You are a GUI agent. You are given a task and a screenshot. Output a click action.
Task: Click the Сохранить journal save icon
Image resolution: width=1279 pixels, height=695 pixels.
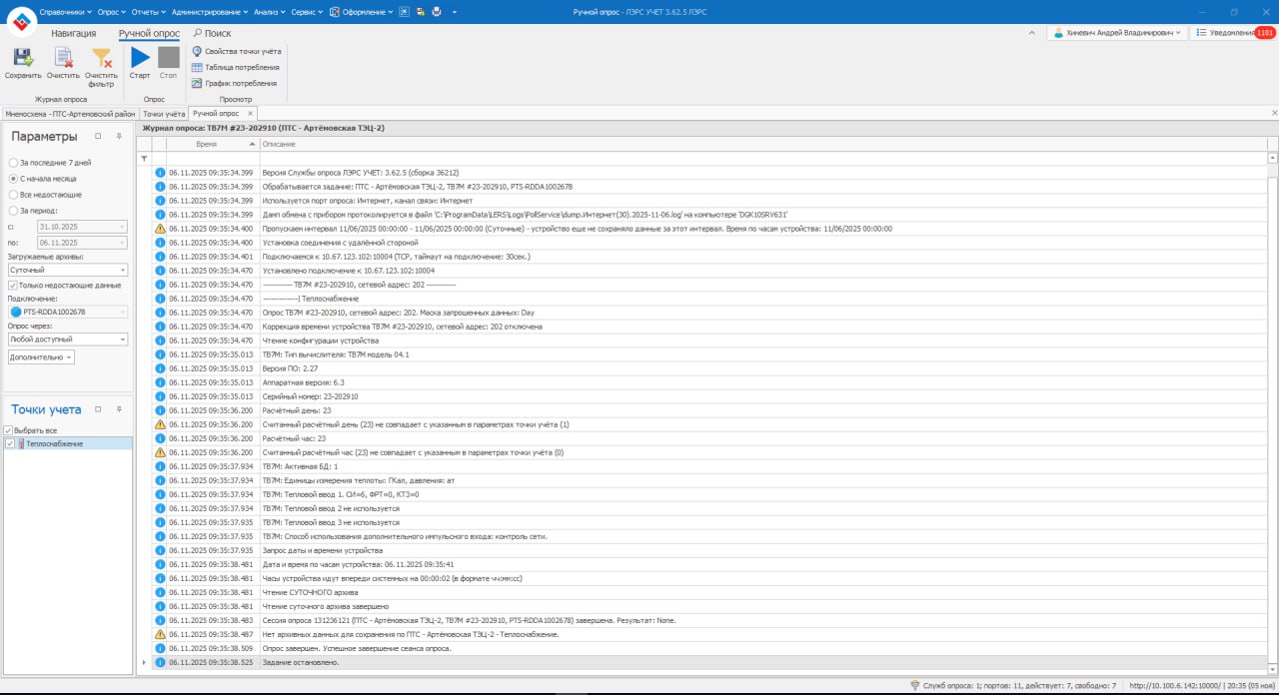[x=22, y=59]
